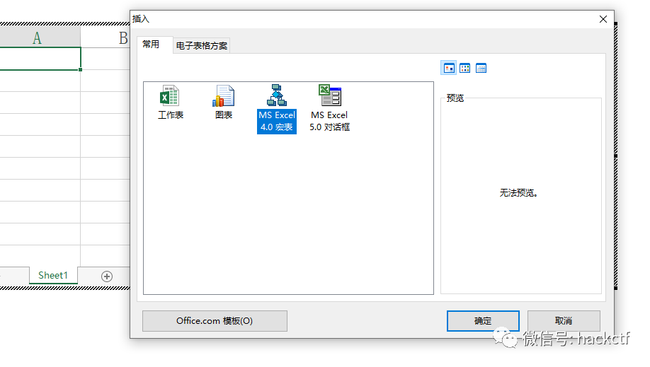Open Office.com 模板(O) button
Viewport: 650px width, 367px height.
pyautogui.click(x=215, y=321)
